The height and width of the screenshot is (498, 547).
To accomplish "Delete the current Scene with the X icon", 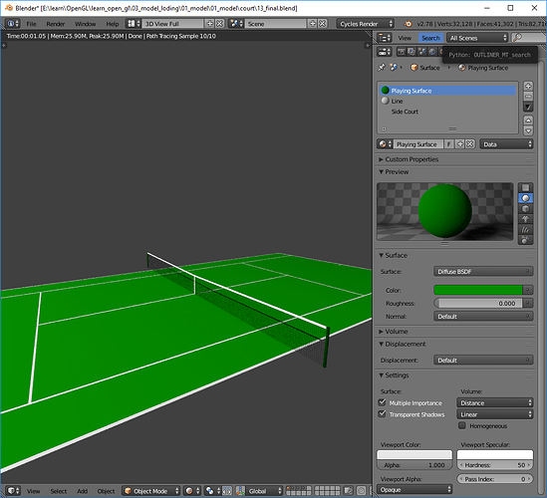I will click(323, 24).
